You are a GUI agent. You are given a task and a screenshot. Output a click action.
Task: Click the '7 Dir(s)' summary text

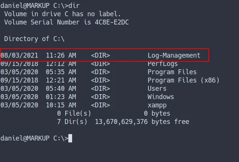click(72, 122)
